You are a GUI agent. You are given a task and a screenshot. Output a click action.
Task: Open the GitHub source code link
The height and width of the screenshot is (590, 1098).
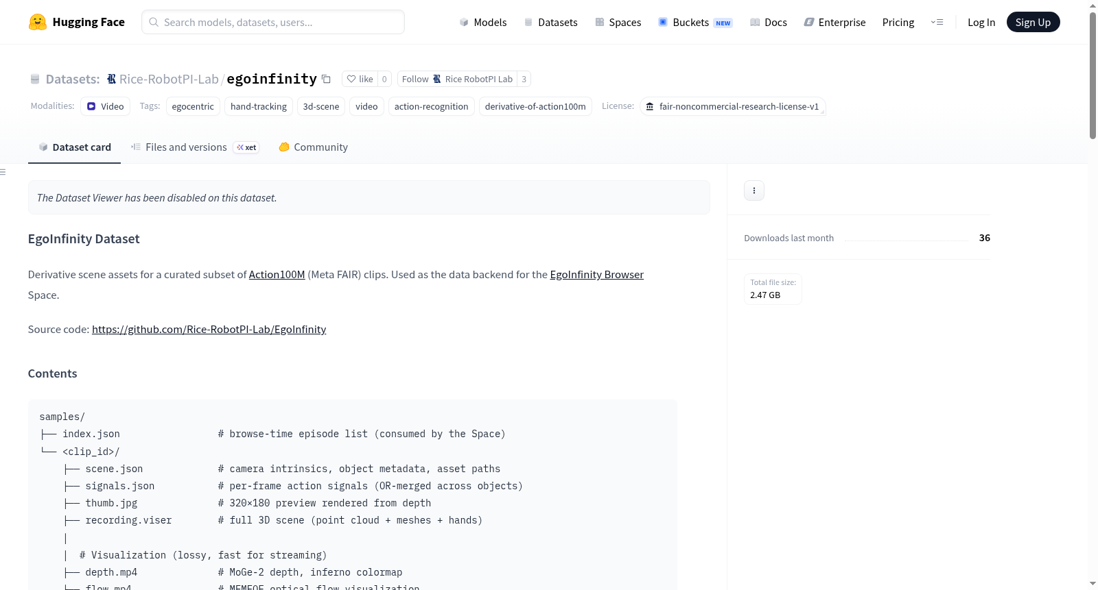click(x=209, y=330)
